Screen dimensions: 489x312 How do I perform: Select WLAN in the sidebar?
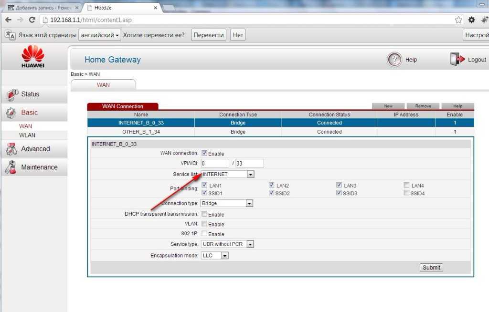27,135
